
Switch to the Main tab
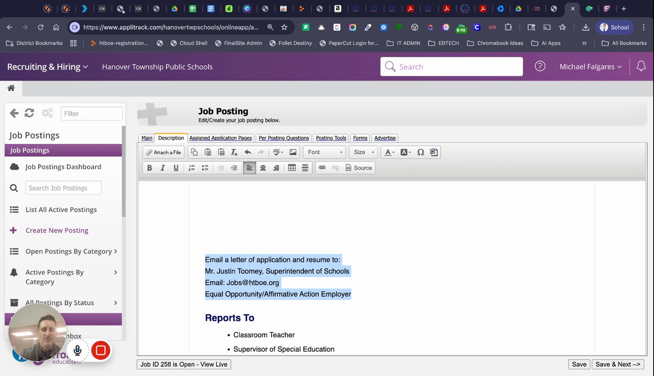[x=147, y=138]
